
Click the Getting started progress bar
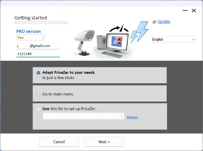click(x=41, y=23)
